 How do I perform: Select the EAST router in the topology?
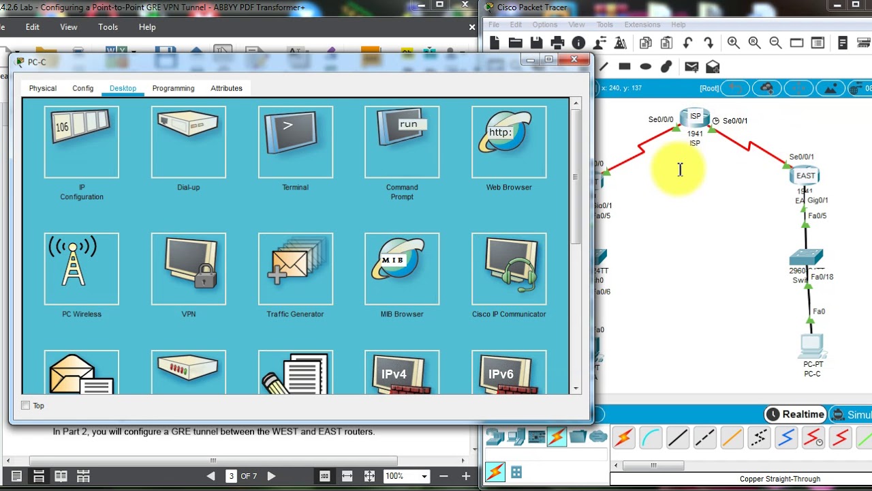coord(805,176)
